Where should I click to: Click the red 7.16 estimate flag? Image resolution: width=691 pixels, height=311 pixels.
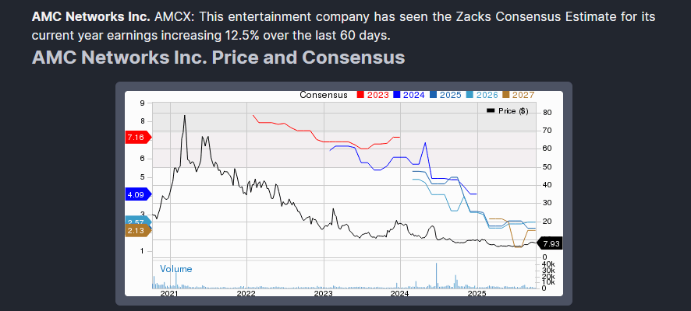tap(136, 138)
